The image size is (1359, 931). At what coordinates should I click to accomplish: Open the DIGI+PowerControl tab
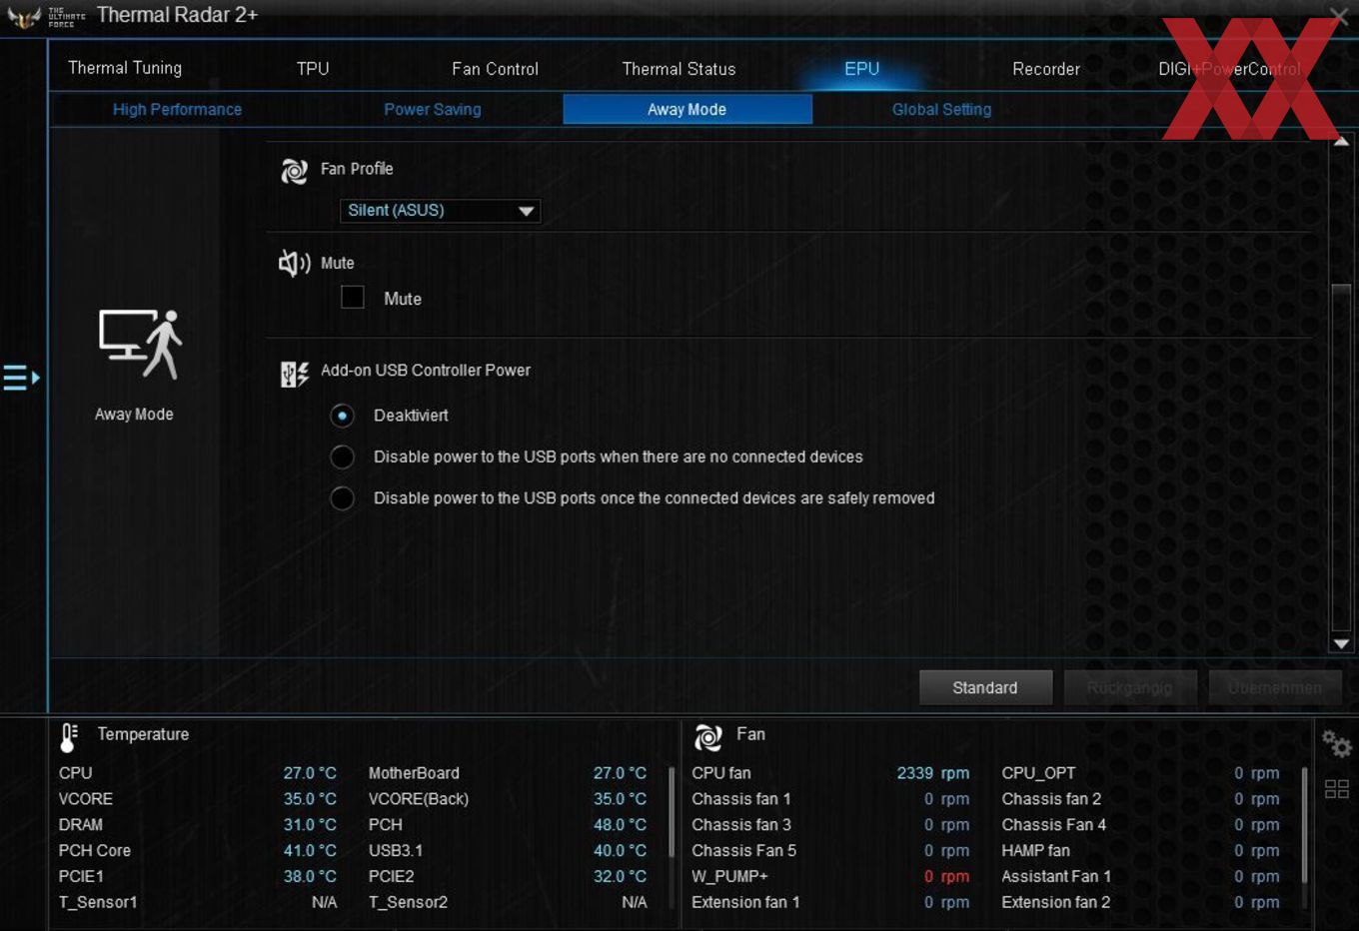coord(1229,69)
